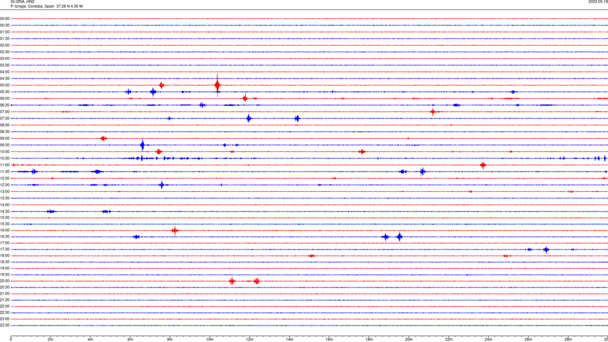Click the 12:00 trace time label
Image resolution: width=608 pixels, height=342 pixels.
coord(4,179)
